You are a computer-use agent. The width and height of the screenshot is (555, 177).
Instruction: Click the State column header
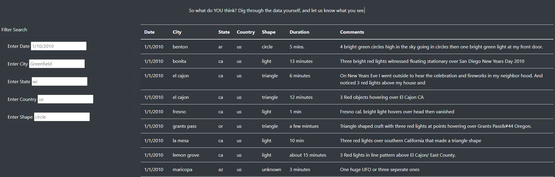pyautogui.click(x=224, y=32)
